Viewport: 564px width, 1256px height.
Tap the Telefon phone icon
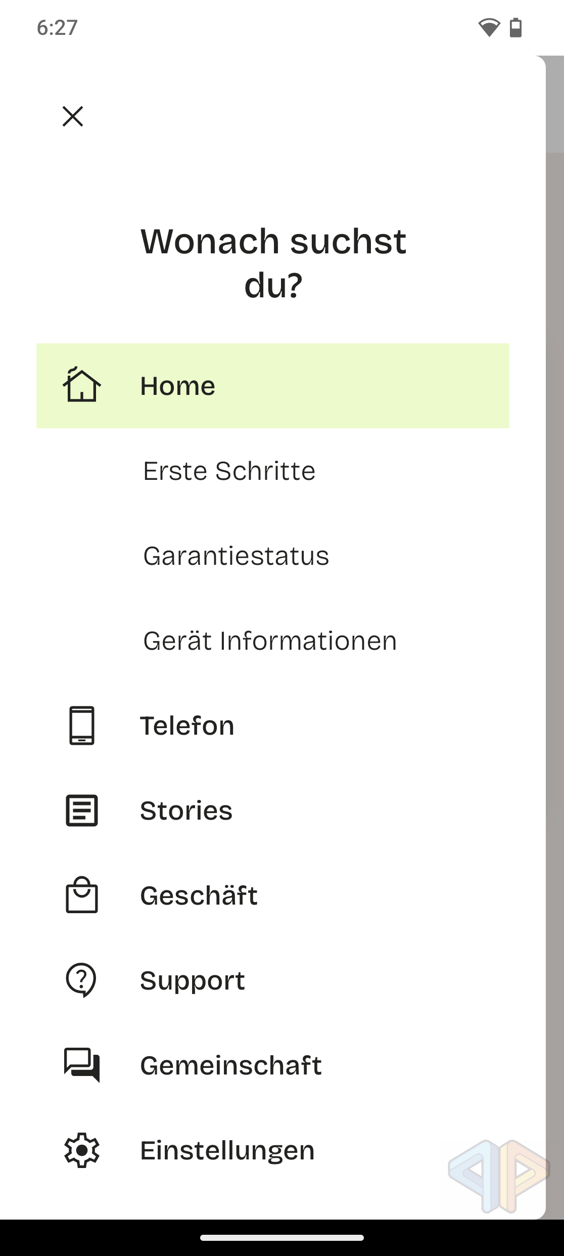click(x=82, y=725)
